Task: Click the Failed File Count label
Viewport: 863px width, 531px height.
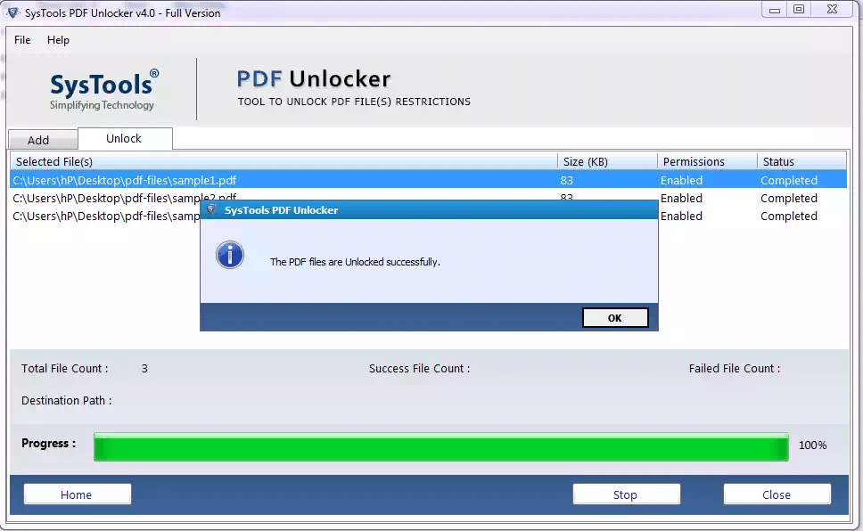Action: coord(735,368)
